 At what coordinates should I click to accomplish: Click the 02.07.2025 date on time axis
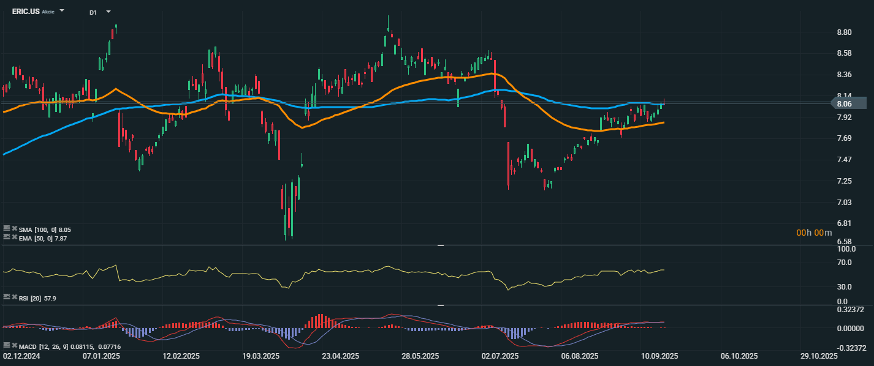[500, 356]
